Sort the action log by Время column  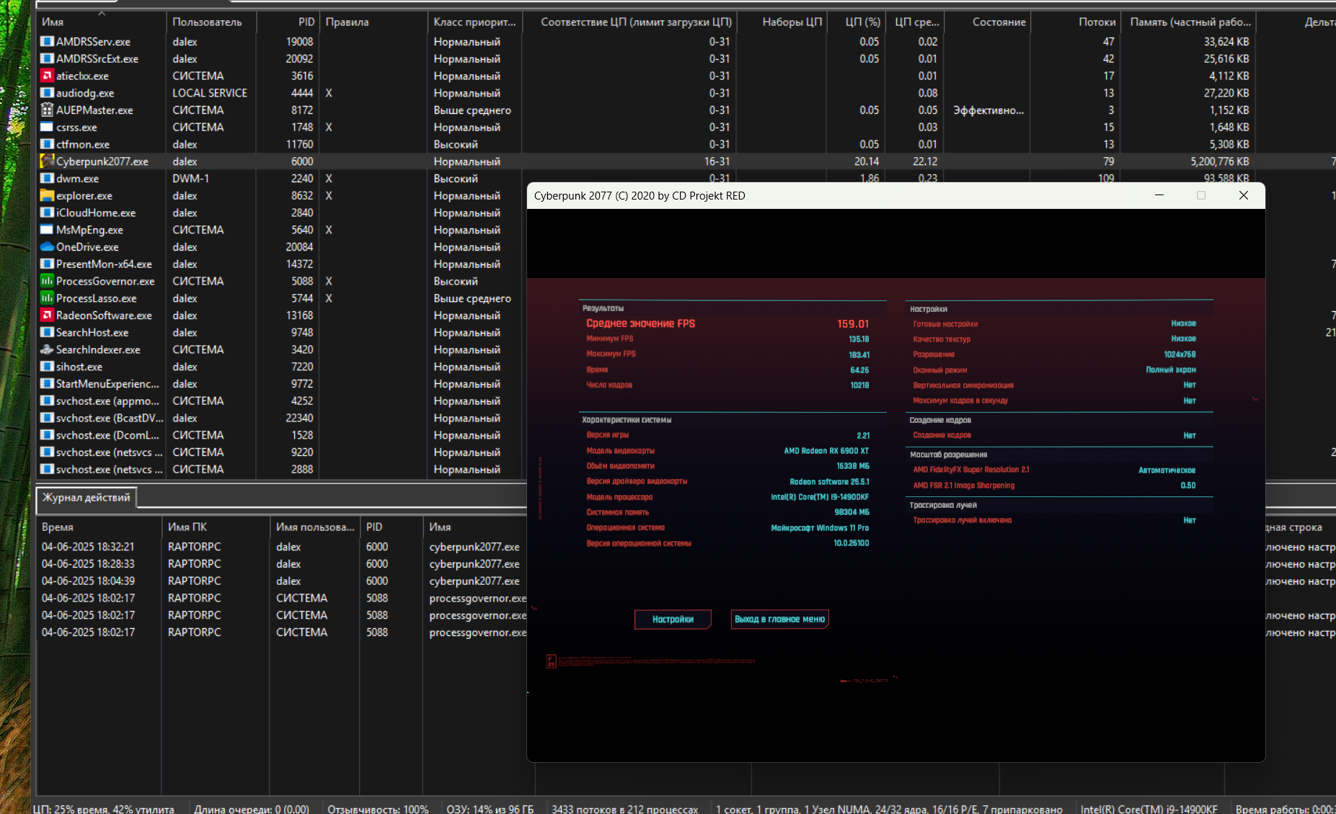click(x=99, y=527)
